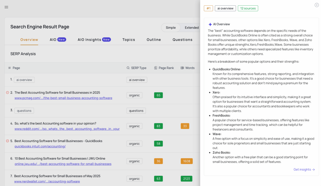Image resolution: width=321 pixels, height=186 pixels.
Task: Click organic badge in the reddit row
Action: click(134, 126)
